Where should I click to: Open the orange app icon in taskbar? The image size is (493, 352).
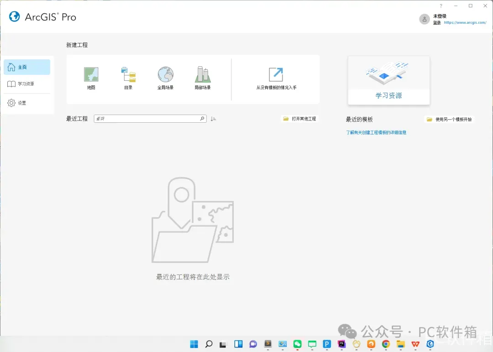(x=371, y=344)
